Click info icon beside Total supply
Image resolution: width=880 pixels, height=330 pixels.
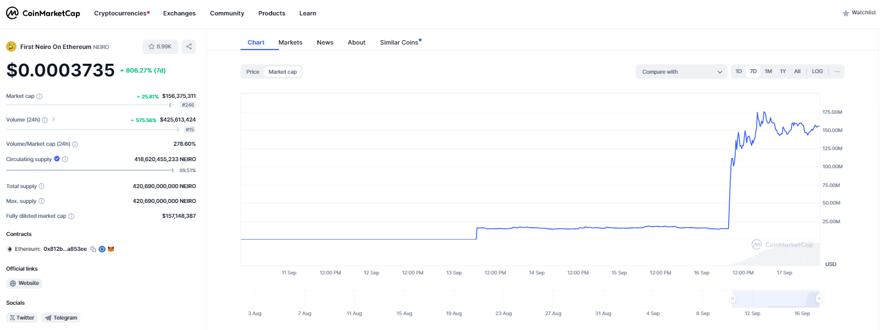click(x=41, y=186)
